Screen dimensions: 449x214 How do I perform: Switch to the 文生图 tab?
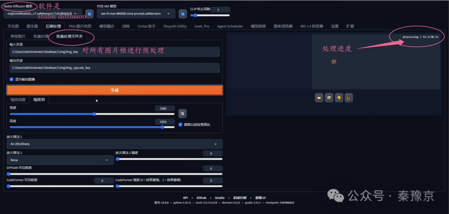(13, 26)
